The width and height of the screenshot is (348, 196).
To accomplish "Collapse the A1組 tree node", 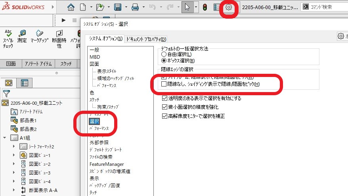I will (5, 138).
